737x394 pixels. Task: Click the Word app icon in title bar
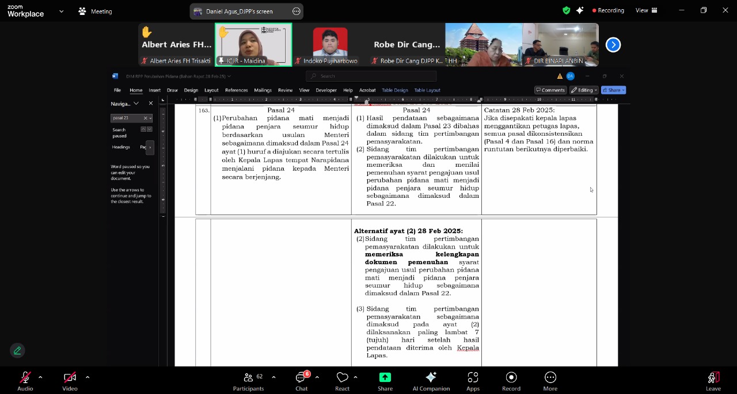pyautogui.click(x=115, y=76)
